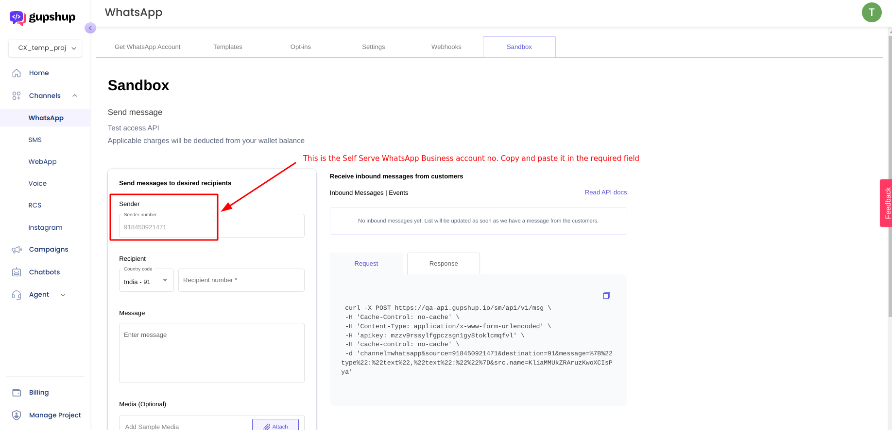Image resolution: width=892 pixels, height=430 pixels.
Task: Collapse the Channels section chevron
Action: pyautogui.click(x=75, y=96)
